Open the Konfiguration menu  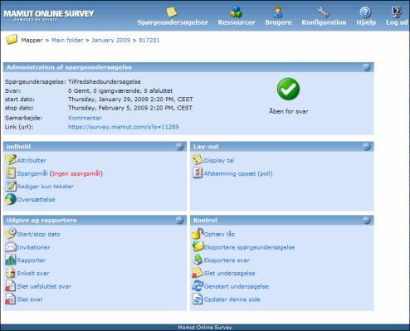pos(324,22)
